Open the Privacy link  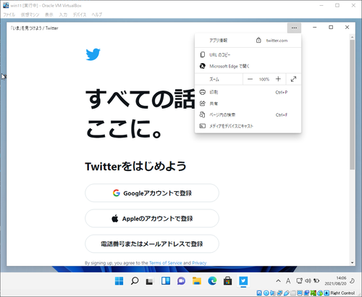click(x=199, y=263)
